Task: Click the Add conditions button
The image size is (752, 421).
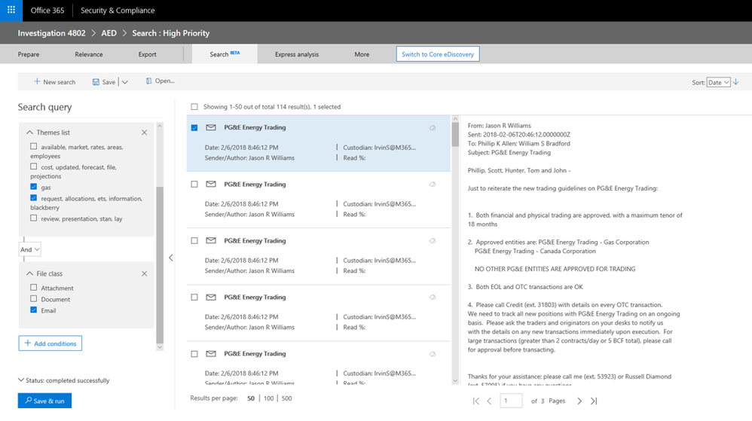Action: click(x=50, y=343)
